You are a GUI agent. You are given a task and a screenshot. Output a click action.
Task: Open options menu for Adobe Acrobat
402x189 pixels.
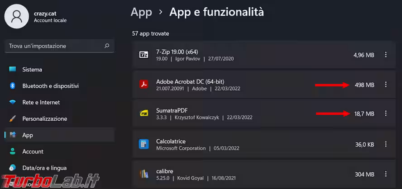click(386, 85)
